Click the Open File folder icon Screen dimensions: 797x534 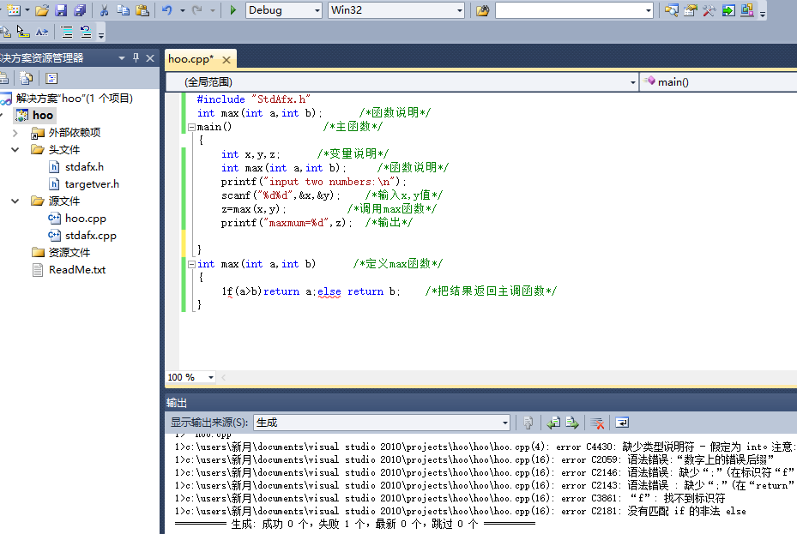[x=42, y=10]
